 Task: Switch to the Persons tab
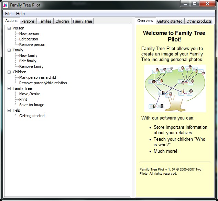tap(28, 21)
